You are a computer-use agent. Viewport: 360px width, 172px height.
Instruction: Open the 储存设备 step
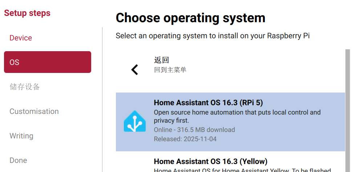tap(25, 87)
